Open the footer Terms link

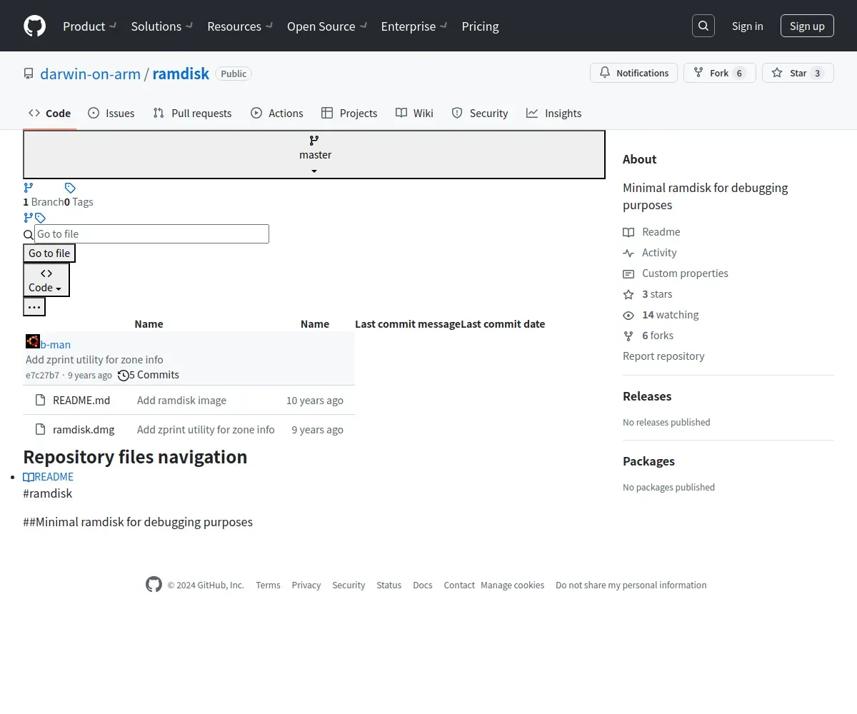pyautogui.click(x=268, y=585)
